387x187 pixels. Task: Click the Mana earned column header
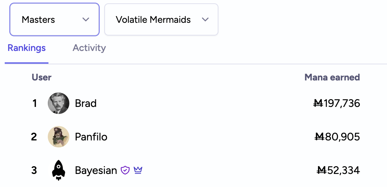(x=332, y=77)
